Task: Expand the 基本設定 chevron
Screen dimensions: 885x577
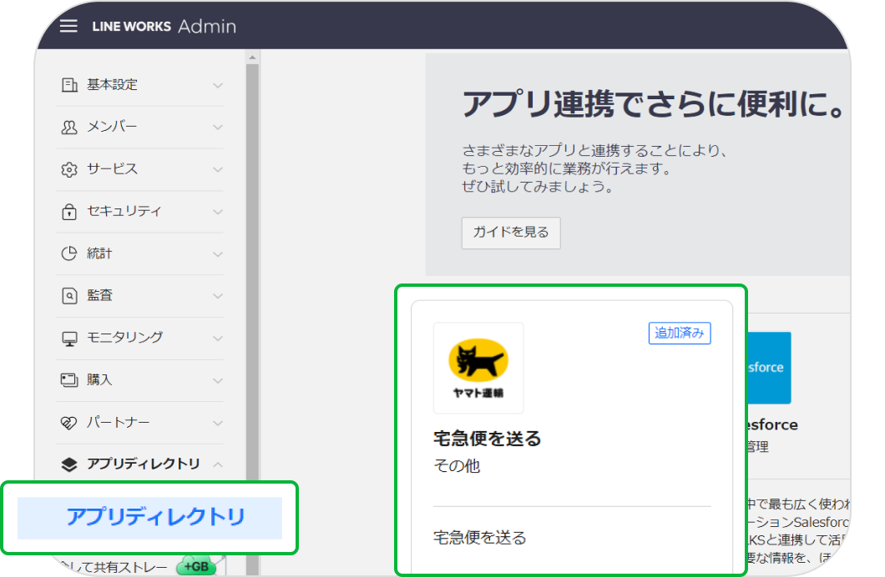Action: (218, 85)
